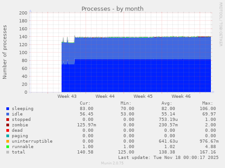
Task: Click the runnable legend color swatch
Action: point(8,147)
